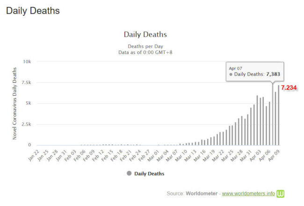Toggle the Daily Deaths legend label

pos(149,174)
